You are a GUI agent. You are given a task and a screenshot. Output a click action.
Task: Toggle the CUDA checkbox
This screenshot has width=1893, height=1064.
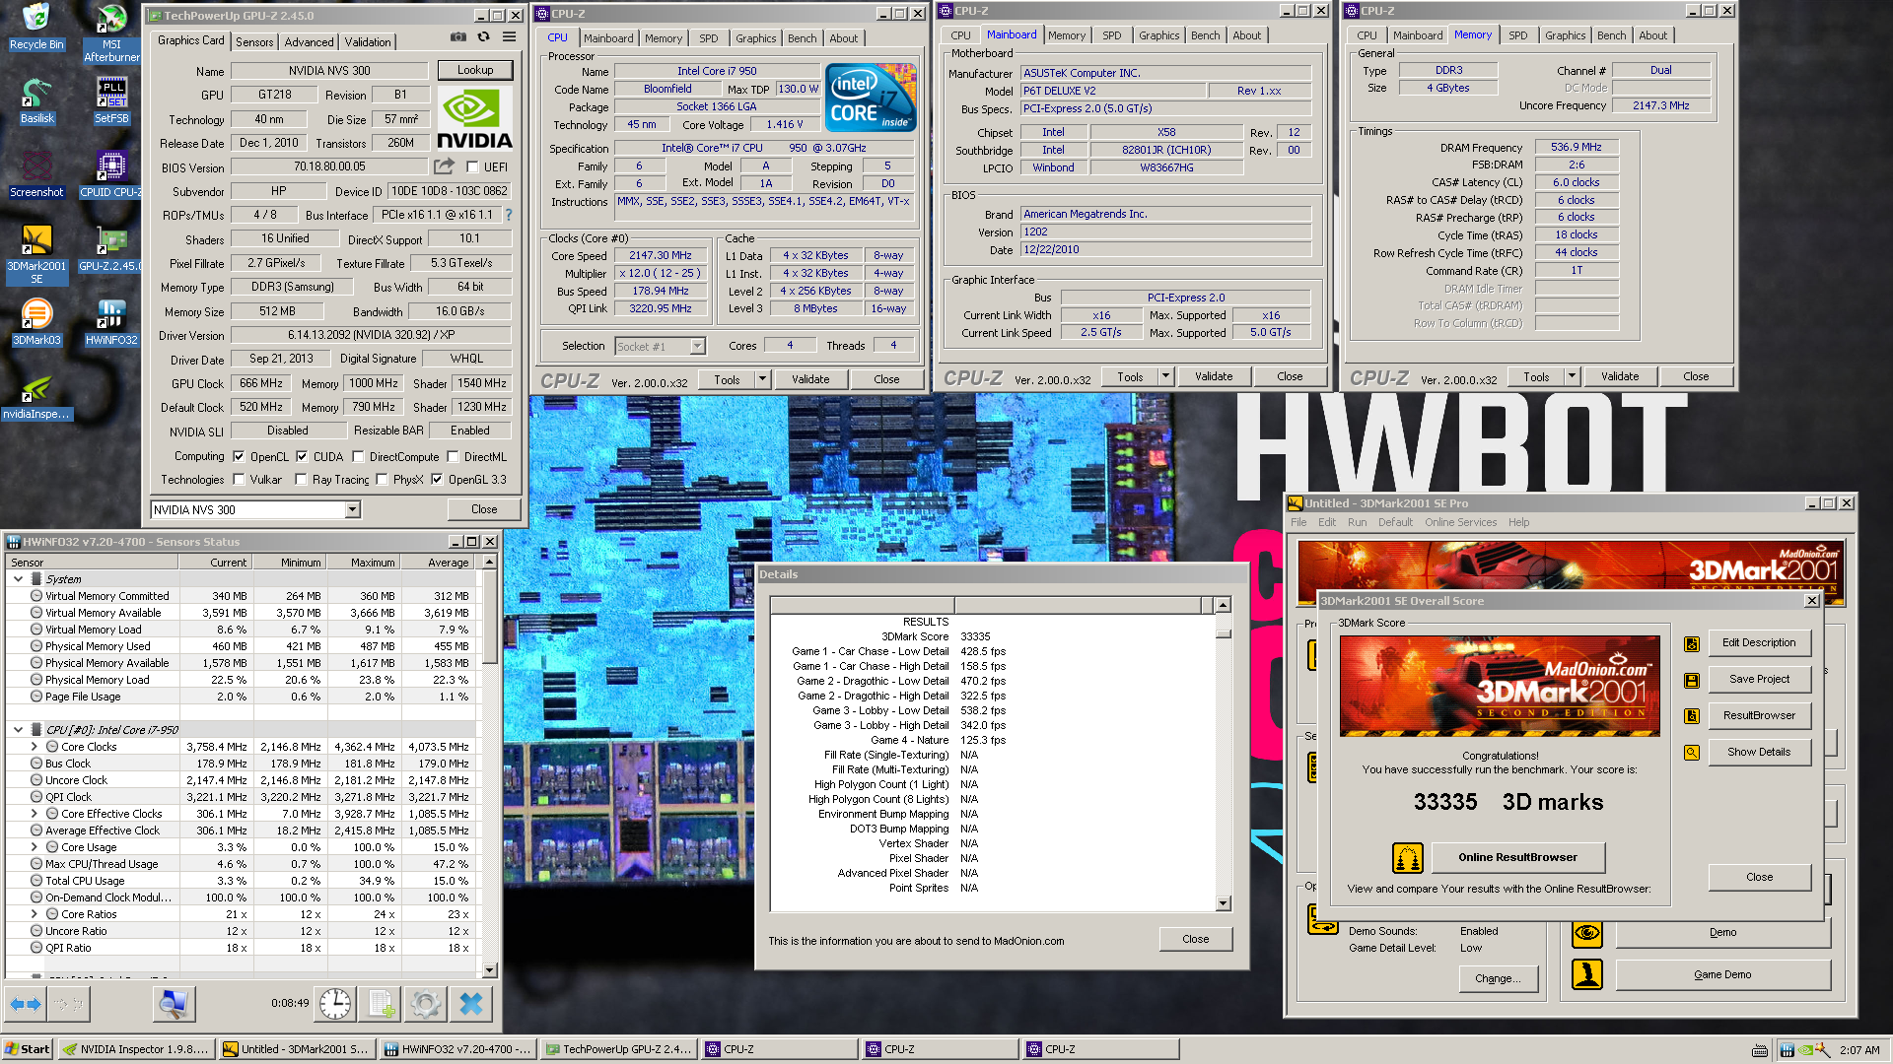(x=302, y=457)
